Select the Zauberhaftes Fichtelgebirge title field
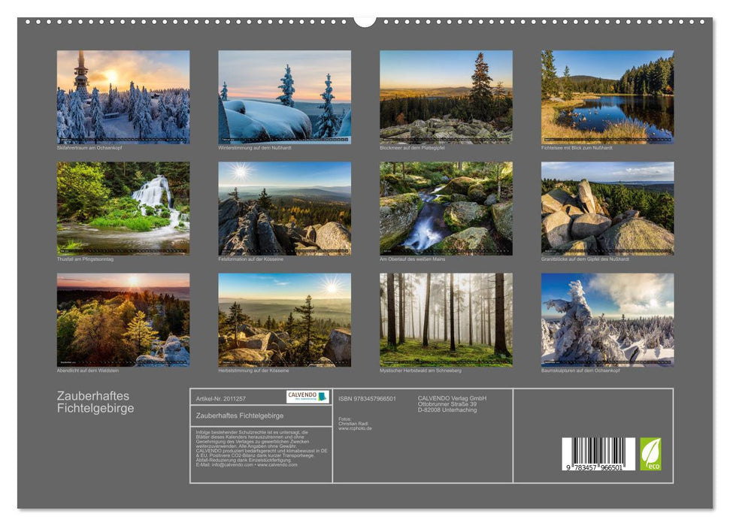This screenshot has height=526, width=730. tap(239, 416)
